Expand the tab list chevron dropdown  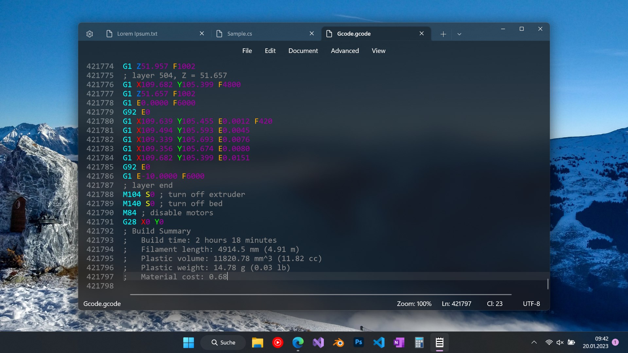point(459,34)
